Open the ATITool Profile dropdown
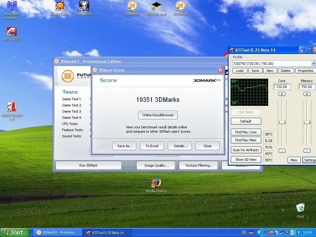 (314, 64)
